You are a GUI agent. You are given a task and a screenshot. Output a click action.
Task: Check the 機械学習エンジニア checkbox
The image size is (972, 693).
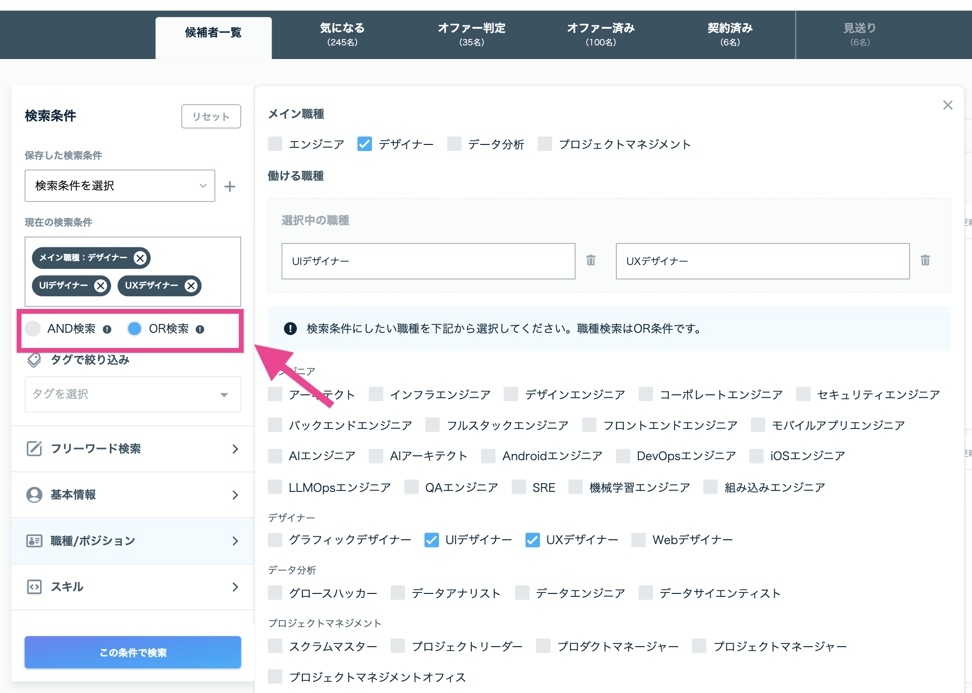pos(575,487)
